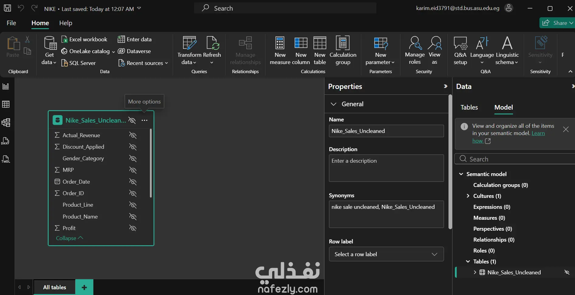Collapse the table card fields list
575x295 pixels.
(x=69, y=238)
